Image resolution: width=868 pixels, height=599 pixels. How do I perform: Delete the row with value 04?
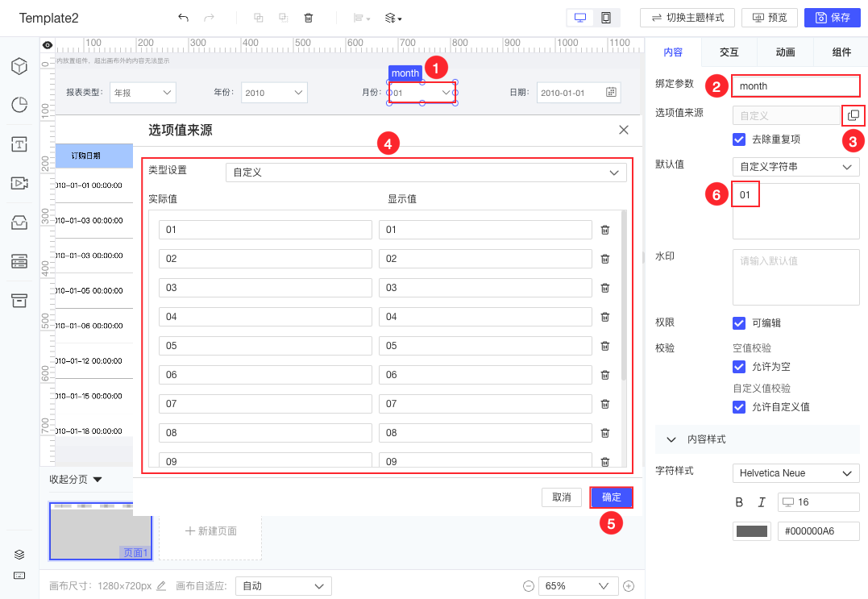point(605,317)
